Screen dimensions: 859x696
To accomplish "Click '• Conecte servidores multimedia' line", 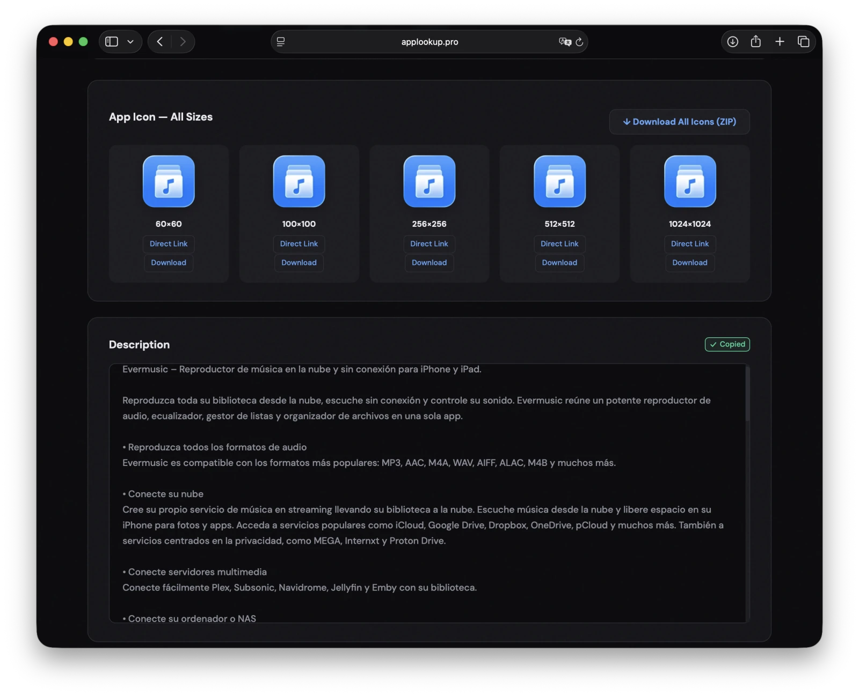I will click(x=194, y=572).
